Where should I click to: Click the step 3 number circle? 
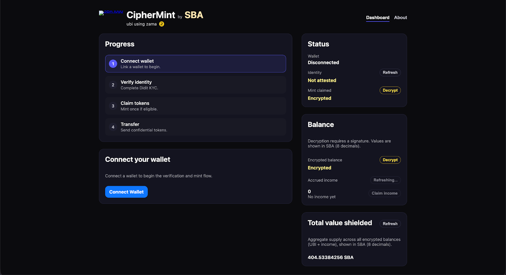click(x=113, y=106)
